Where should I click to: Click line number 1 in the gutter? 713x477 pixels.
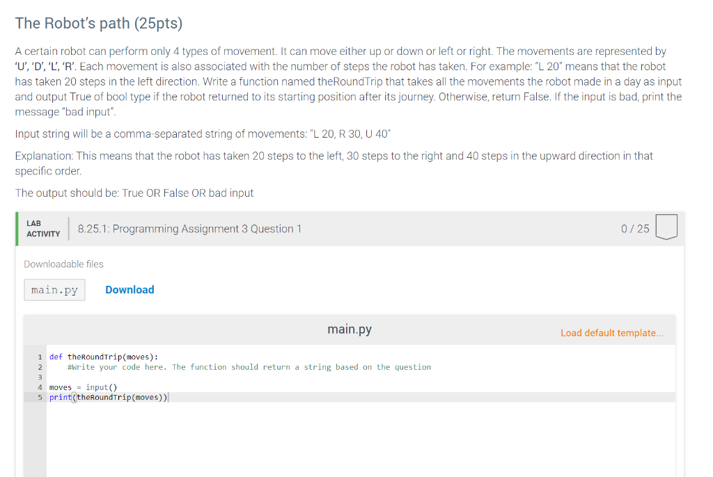pos(40,357)
